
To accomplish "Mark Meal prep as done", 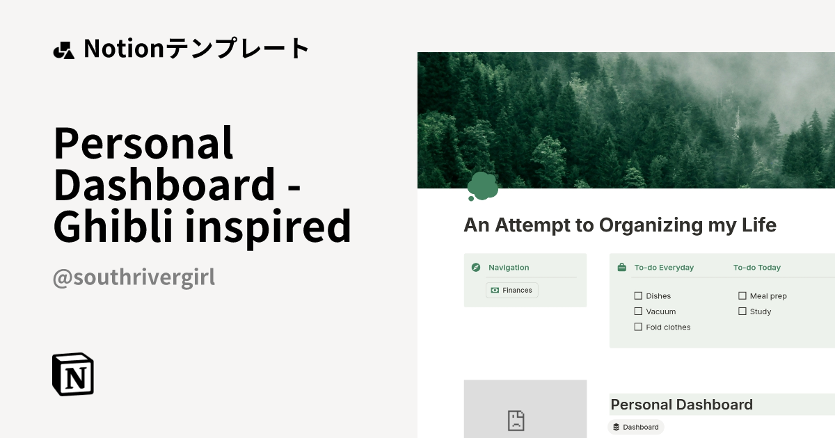I will [742, 295].
